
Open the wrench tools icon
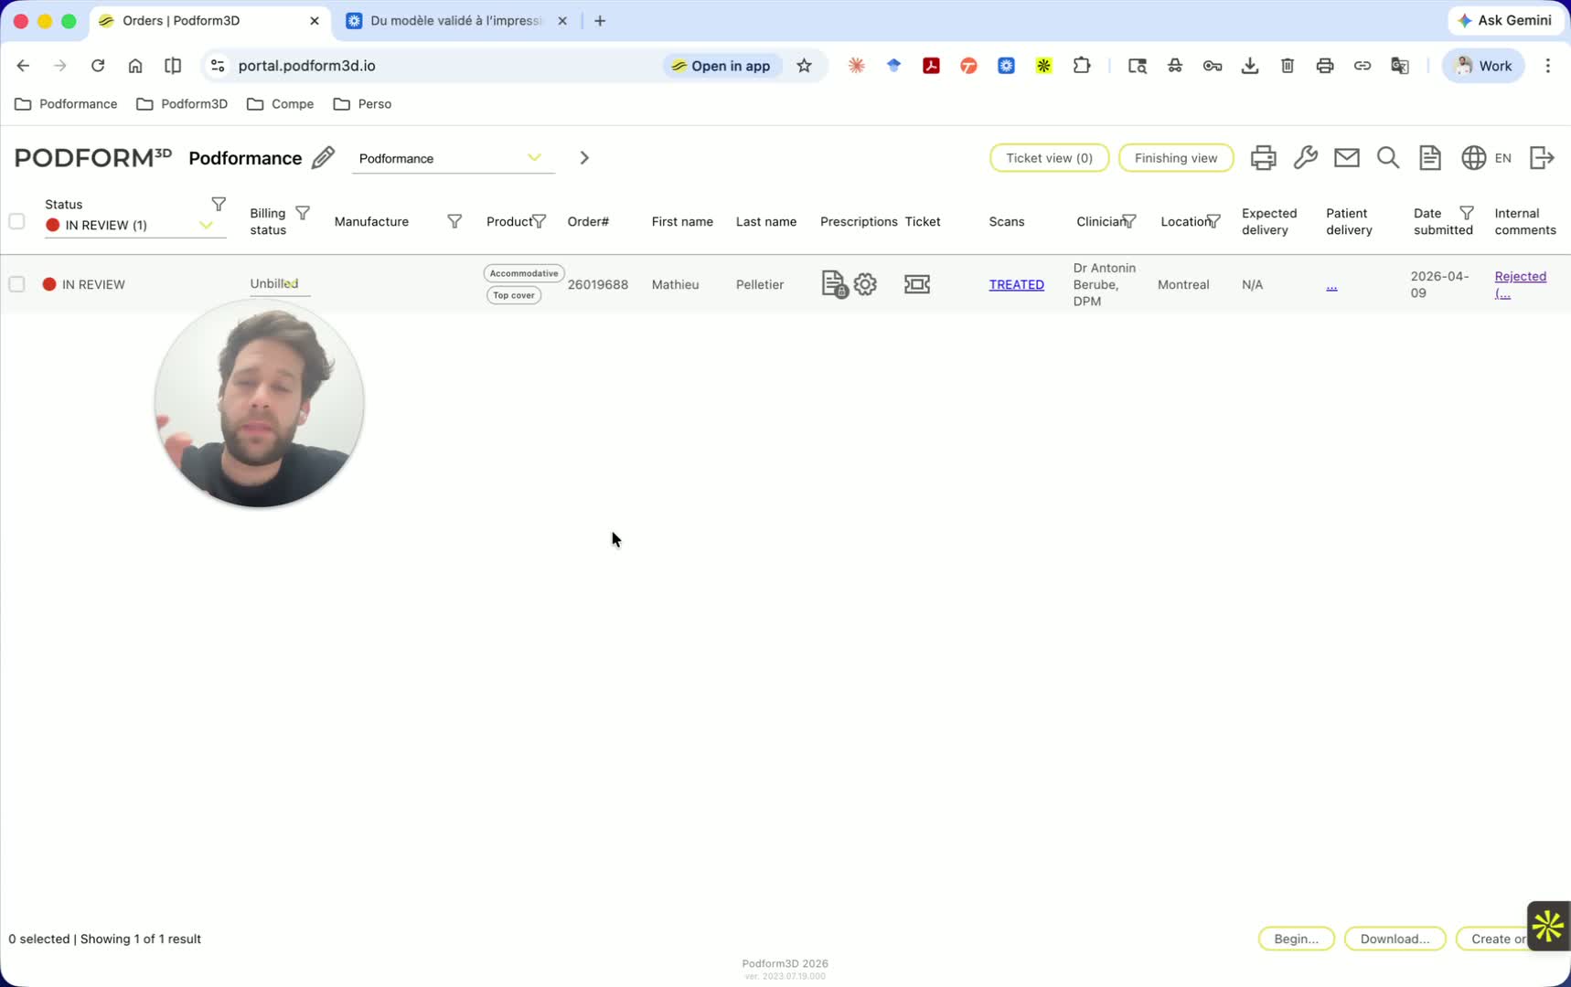coord(1305,158)
